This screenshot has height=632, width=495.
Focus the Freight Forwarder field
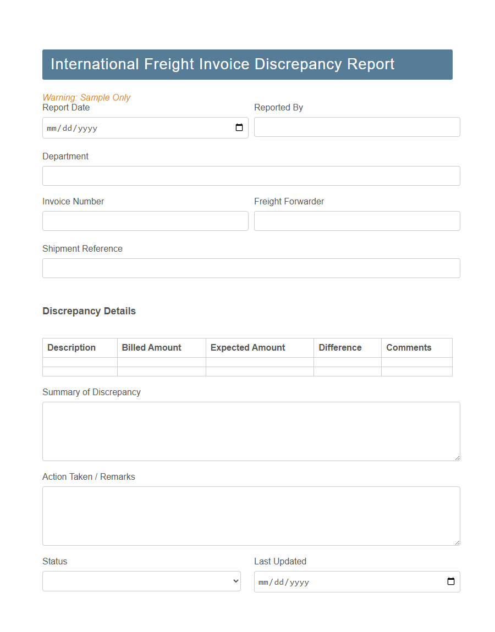(356, 221)
